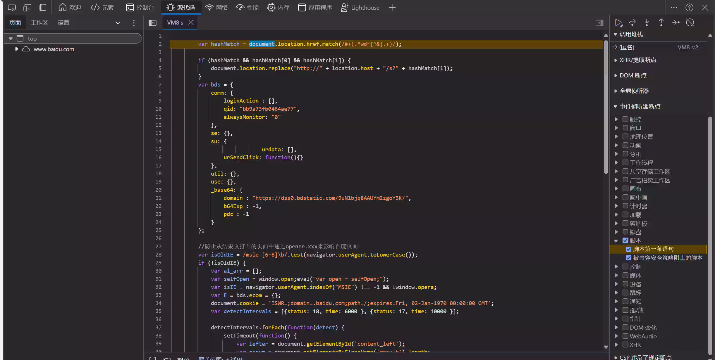Select the 页面 sub-tab
The width and height of the screenshot is (715, 360).
click(x=15, y=23)
